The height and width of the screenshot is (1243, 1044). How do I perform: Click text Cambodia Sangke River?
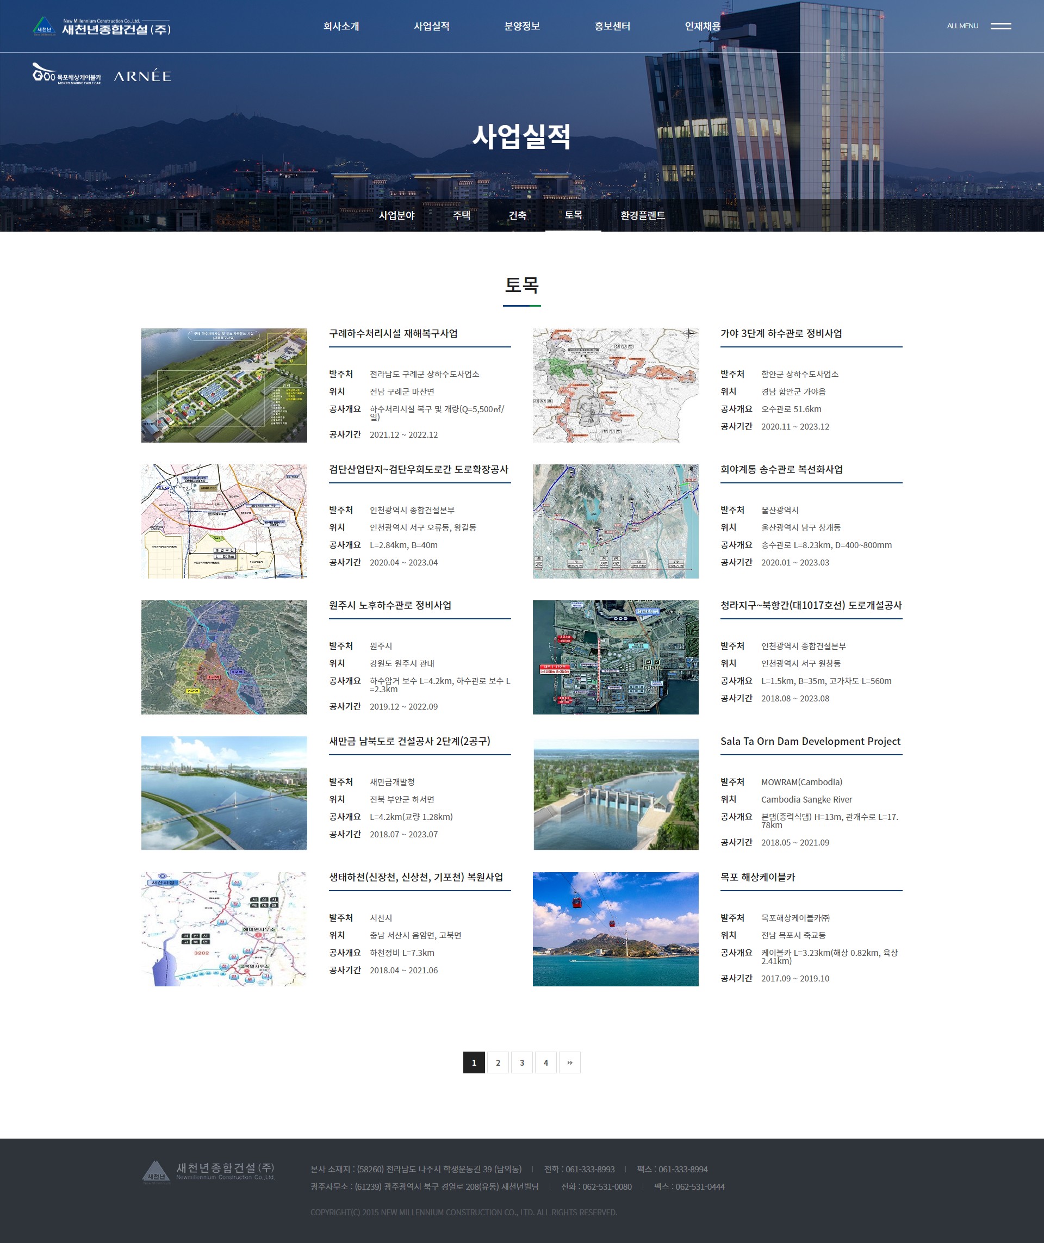click(807, 800)
